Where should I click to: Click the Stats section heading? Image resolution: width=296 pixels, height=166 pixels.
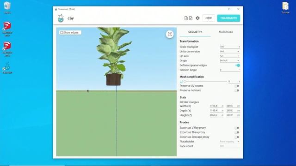click(x=183, y=97)
